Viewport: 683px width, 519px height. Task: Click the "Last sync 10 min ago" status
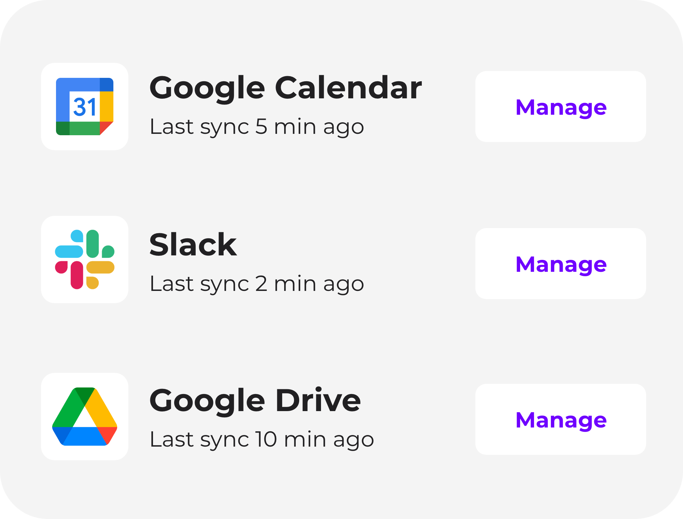(x=262, y=439)
